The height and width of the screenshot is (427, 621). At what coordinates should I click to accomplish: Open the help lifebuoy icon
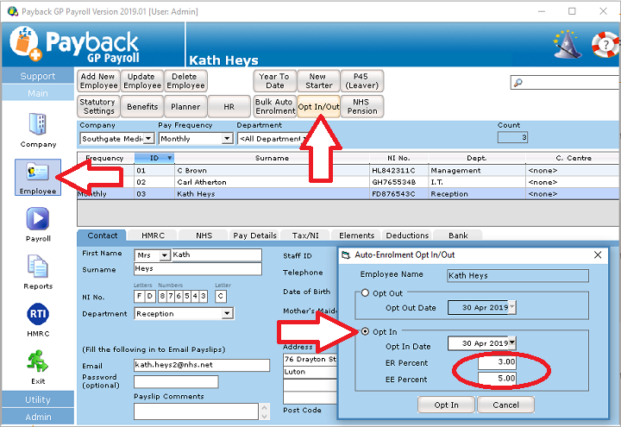coord(606,41)
